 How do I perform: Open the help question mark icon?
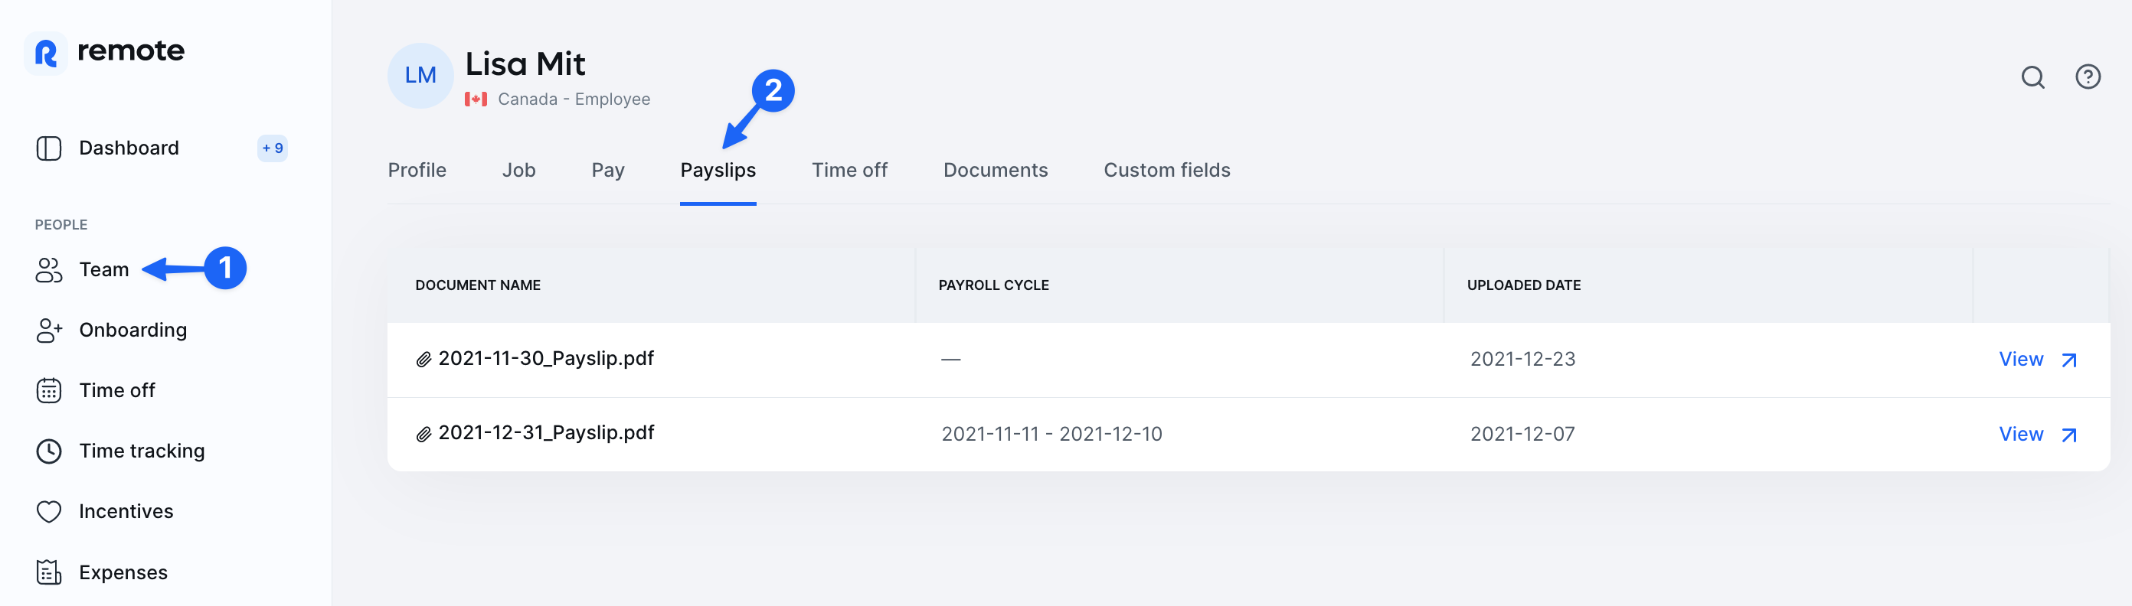pos(2088,77)
